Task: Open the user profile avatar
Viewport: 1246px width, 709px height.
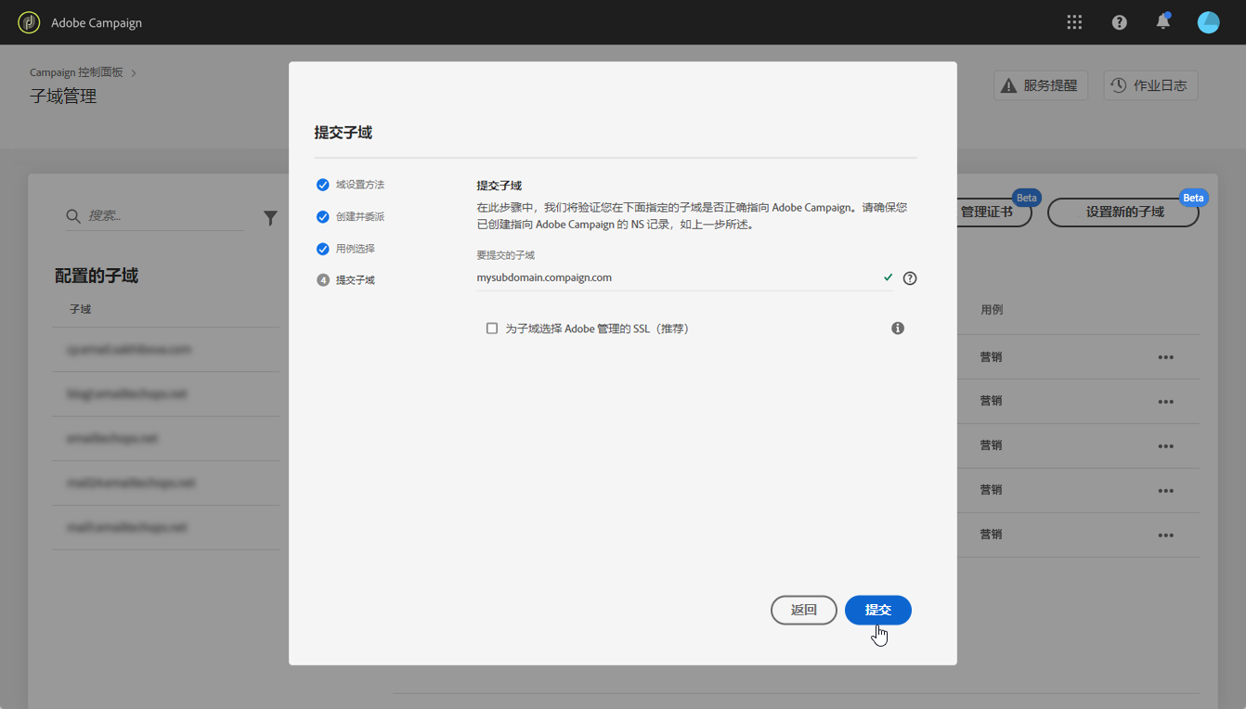Action: pyautogui.click(x=1208, y=22)
